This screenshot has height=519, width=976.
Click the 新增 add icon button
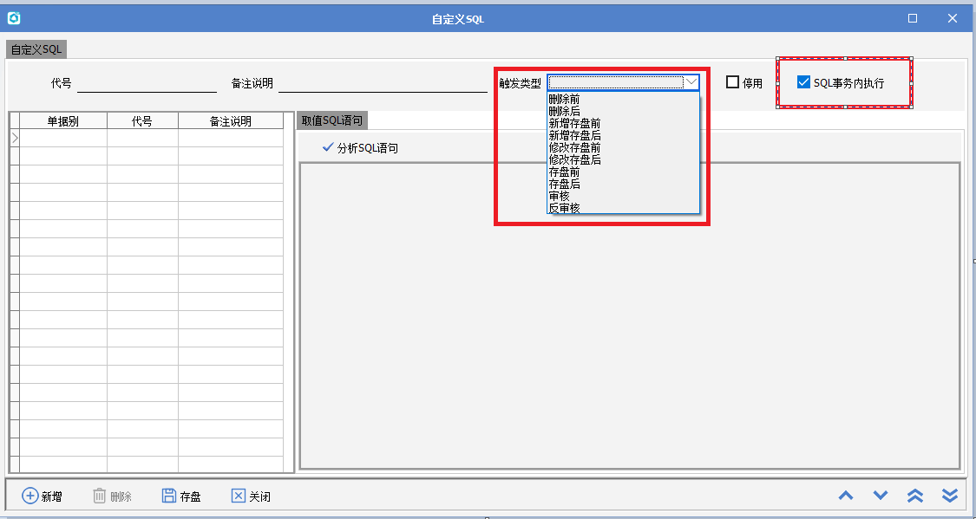coord(30,496)
